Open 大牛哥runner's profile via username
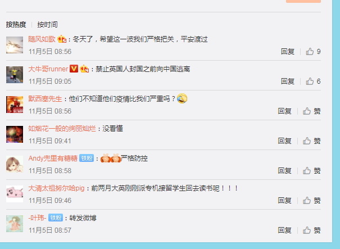This screenshot has height=249, width=340. tap(48, 69)
